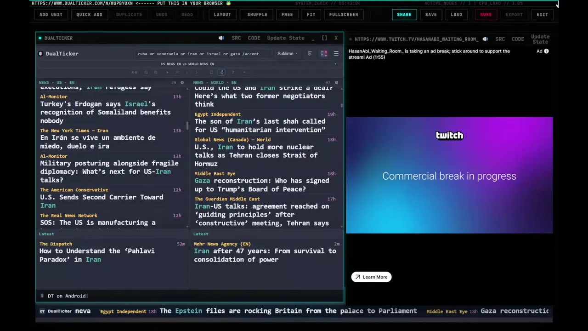Click QUICK ADD in top toolbar
Viewport: 588px width, 331px height.
89,14
